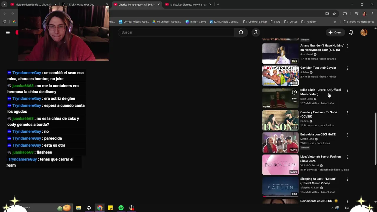
Task: Open a new browser tab
Action: point(218,4)
